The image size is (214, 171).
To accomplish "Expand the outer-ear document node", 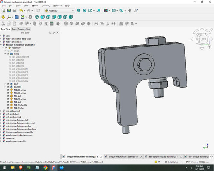I will pos(1,138).
